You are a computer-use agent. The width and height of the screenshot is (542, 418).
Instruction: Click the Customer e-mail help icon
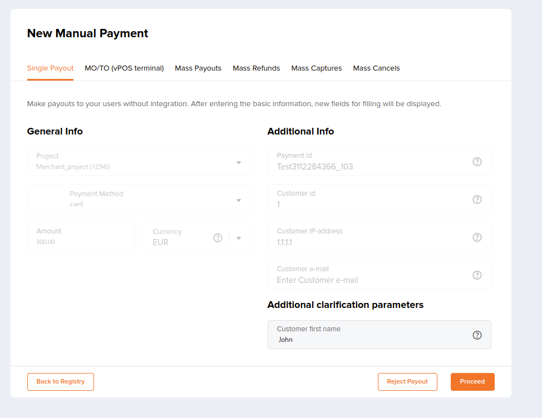pos(477,275)
